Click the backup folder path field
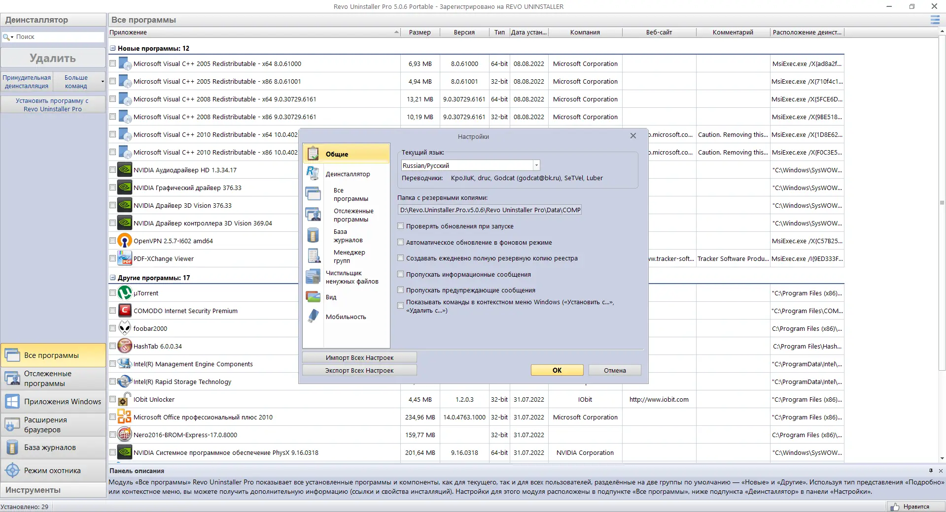946x512 pixels. pyautogui.click(x=490, y=210)
